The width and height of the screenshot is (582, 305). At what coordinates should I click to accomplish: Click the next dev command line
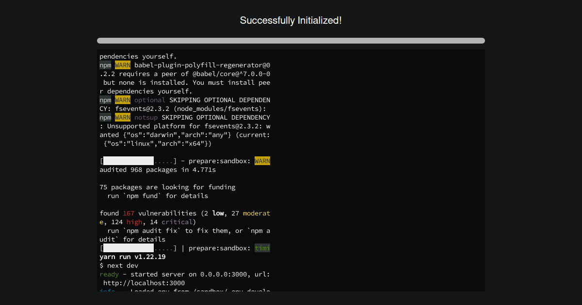[x=119, y=265]
